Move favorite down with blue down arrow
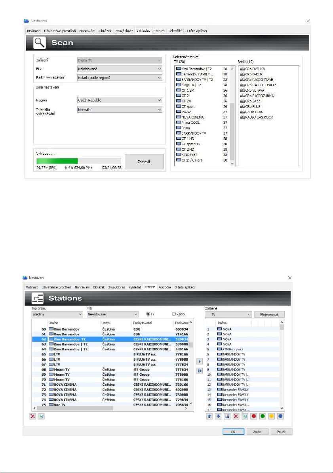This screenshot has width=333, height=473. coord(218,416)
